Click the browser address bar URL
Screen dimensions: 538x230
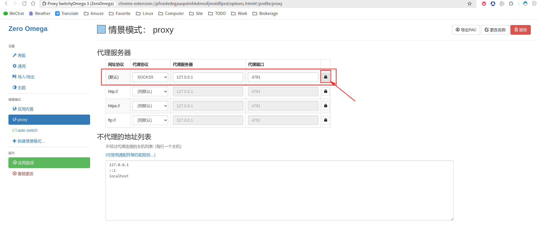(200, 4)
